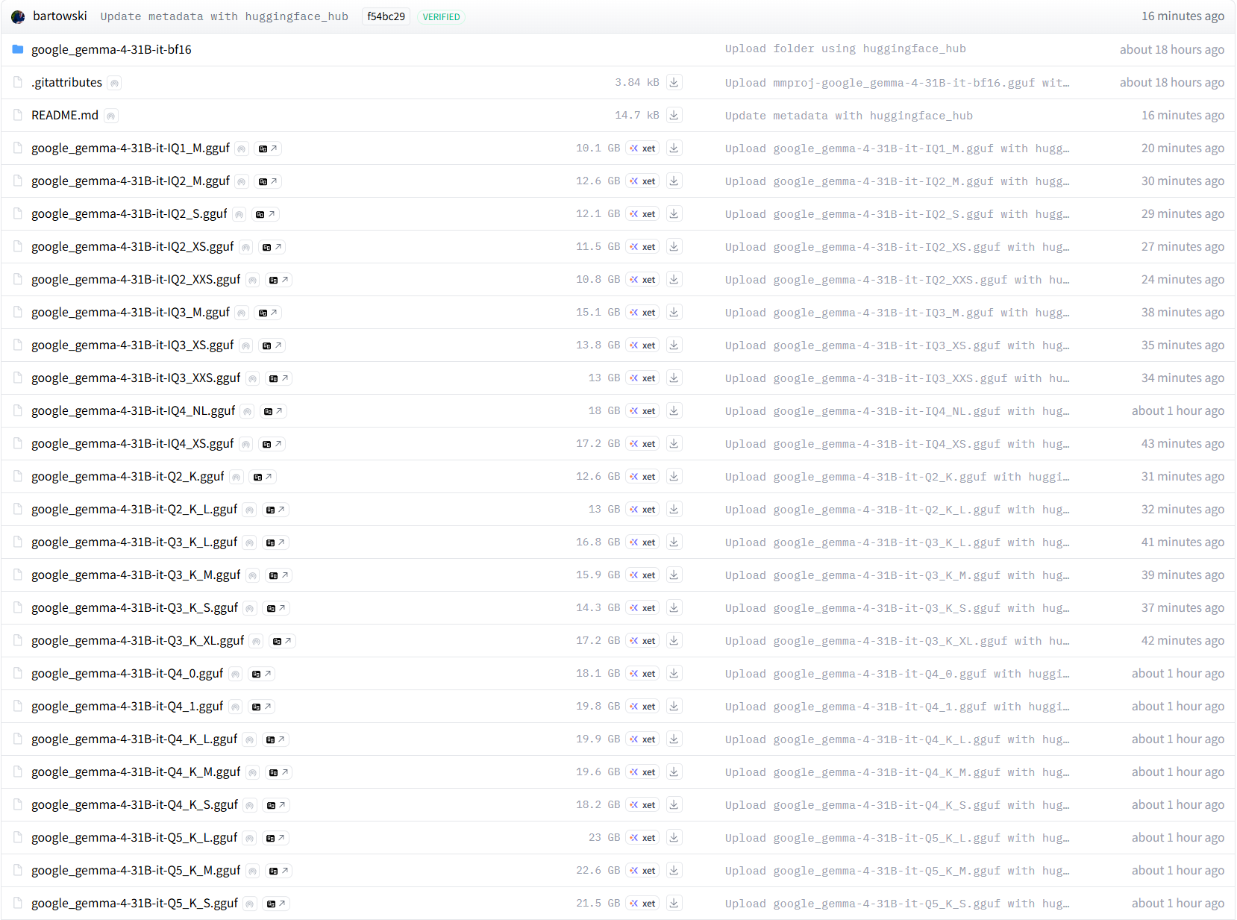Open the GGUF viewer for Q4_1.gguf
This screenshot has width=1237, height=920.
(x=262, y=707)
